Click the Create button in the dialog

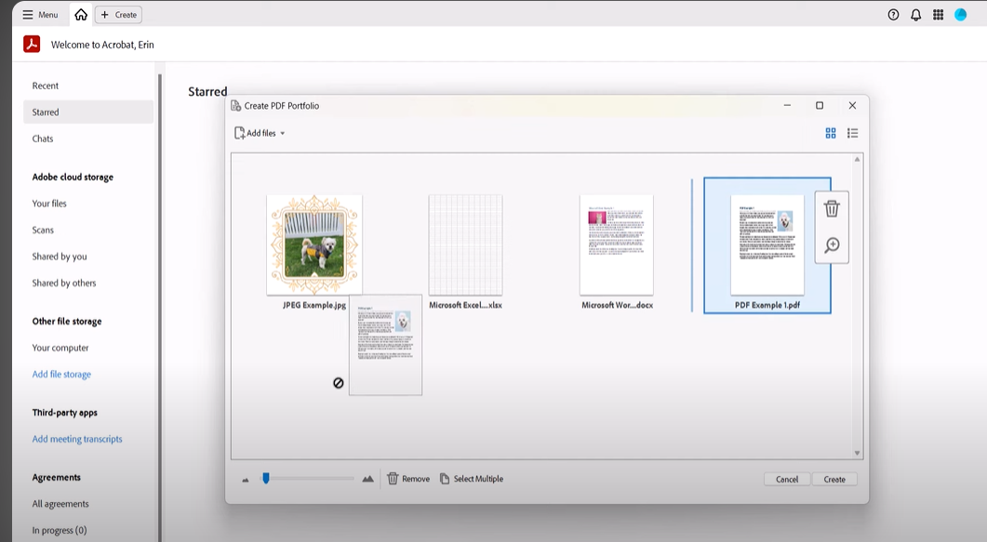[x=834, y=478]
